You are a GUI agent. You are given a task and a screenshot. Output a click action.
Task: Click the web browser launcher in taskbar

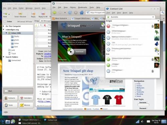[x=13, y=122]
